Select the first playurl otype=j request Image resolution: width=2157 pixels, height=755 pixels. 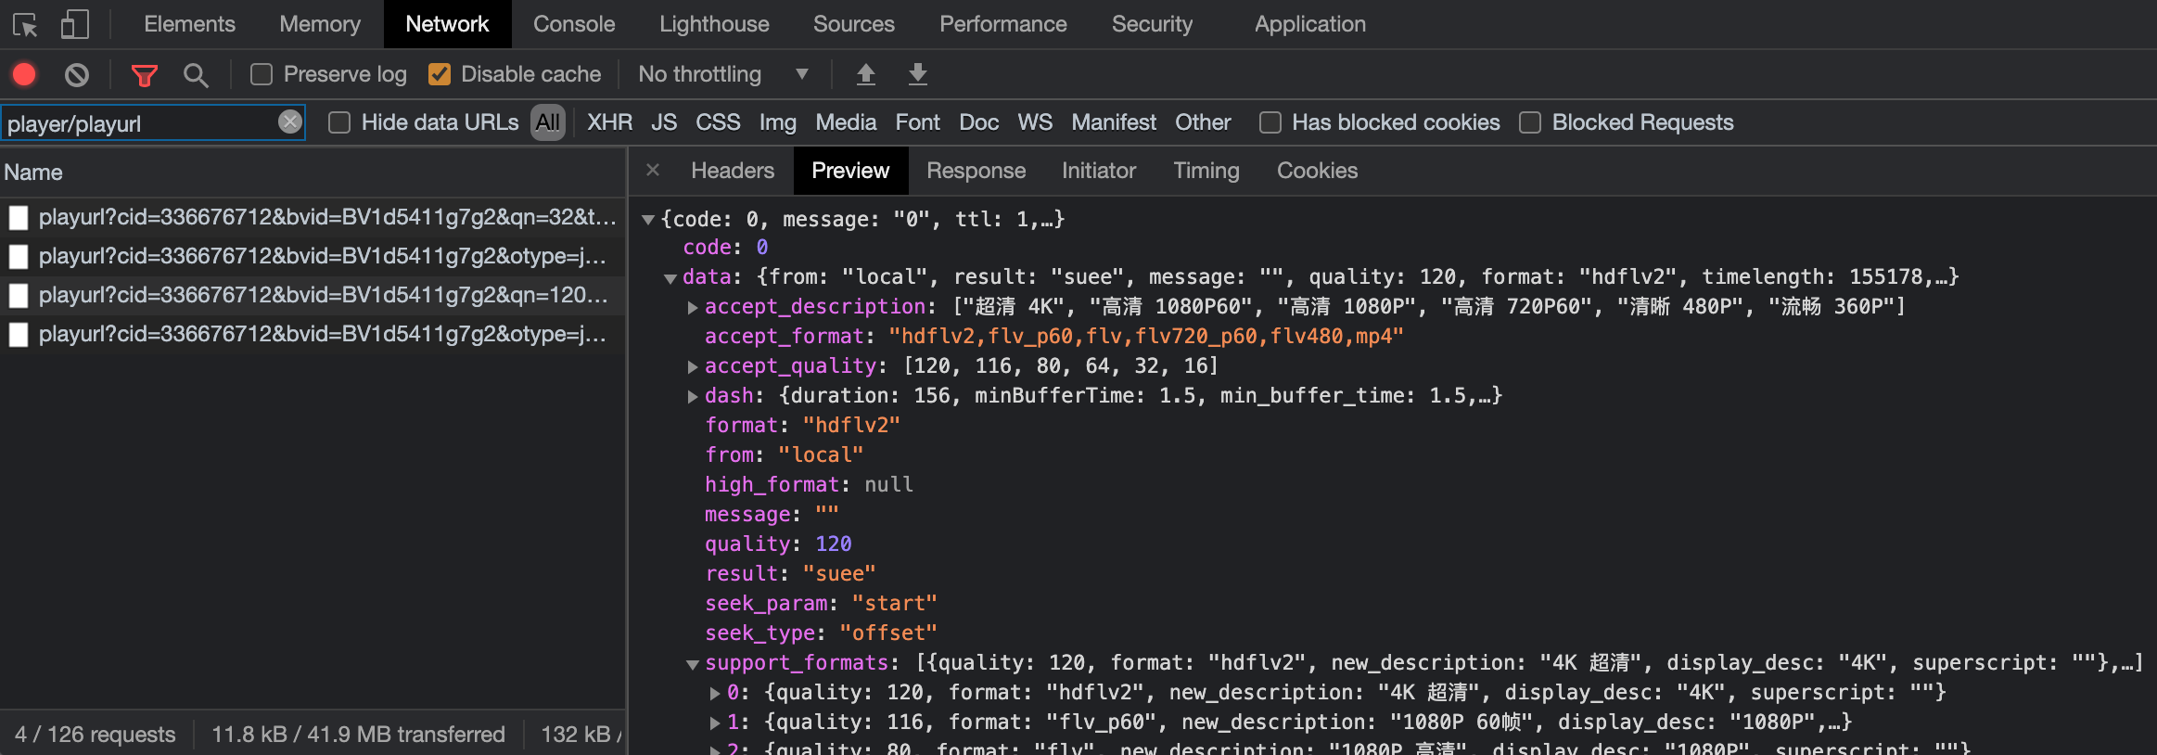click(x=313, y=257)
